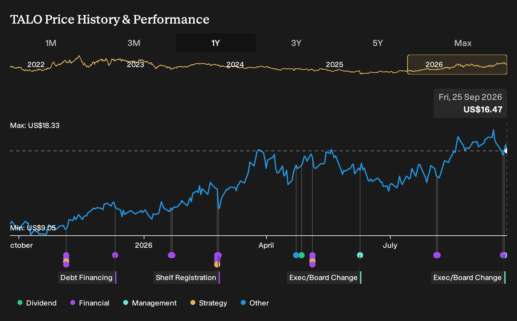Show the Max price history range
This screenshot has height=321, width=517.
463,43
